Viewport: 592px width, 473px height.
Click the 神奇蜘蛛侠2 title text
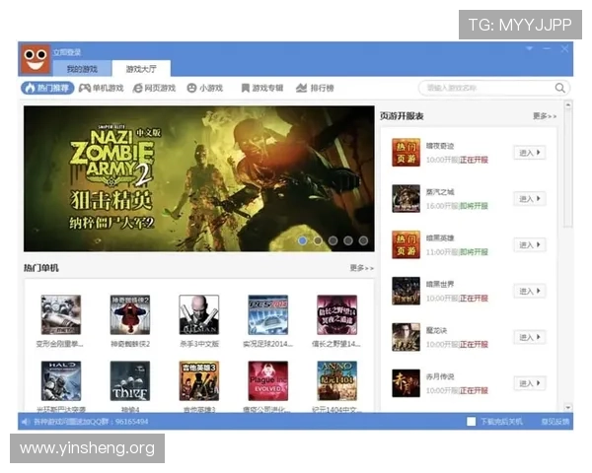(x=130, y=344)
